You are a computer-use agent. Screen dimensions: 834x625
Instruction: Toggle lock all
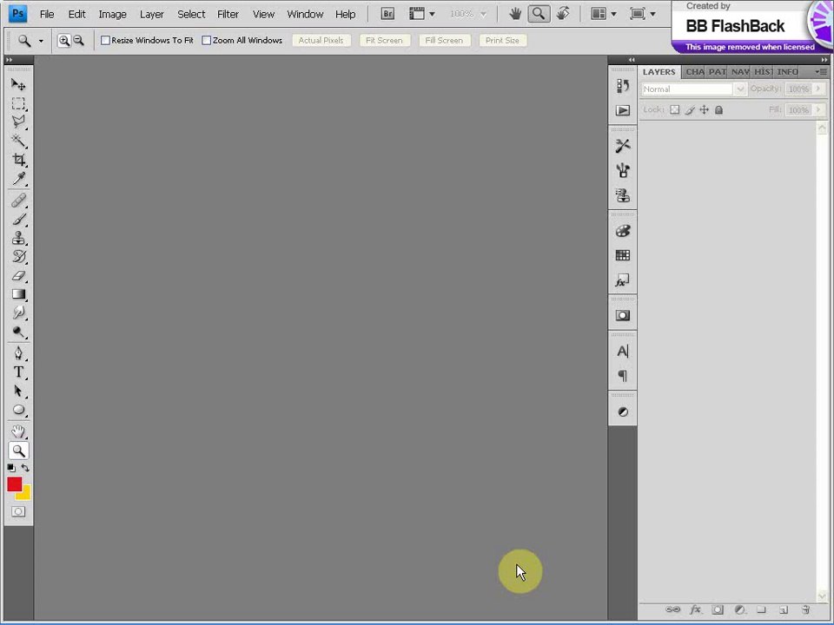pyautogui.click(x=718, y=110)
